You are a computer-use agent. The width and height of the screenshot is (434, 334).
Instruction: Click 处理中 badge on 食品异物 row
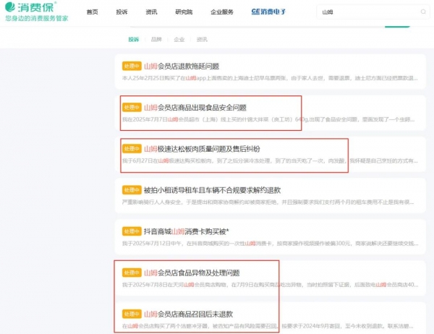132,273
